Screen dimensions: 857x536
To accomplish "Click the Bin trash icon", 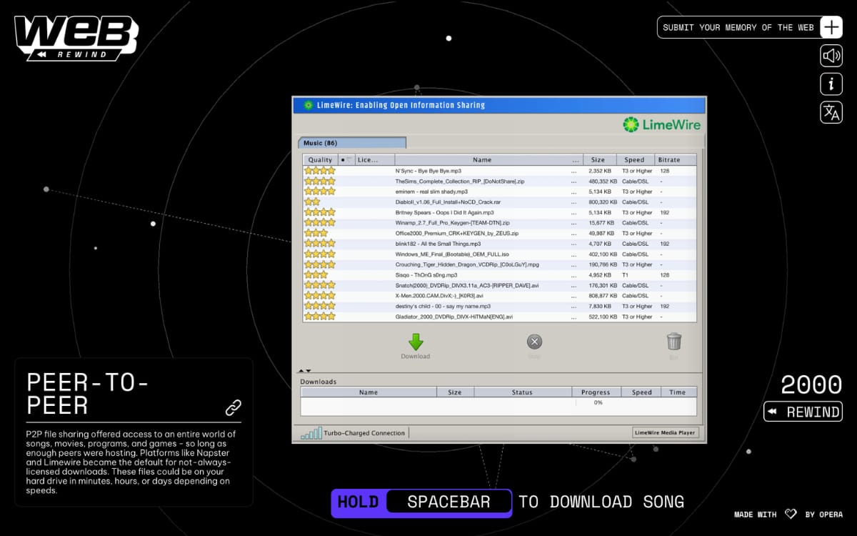I will tap(674, 342).
